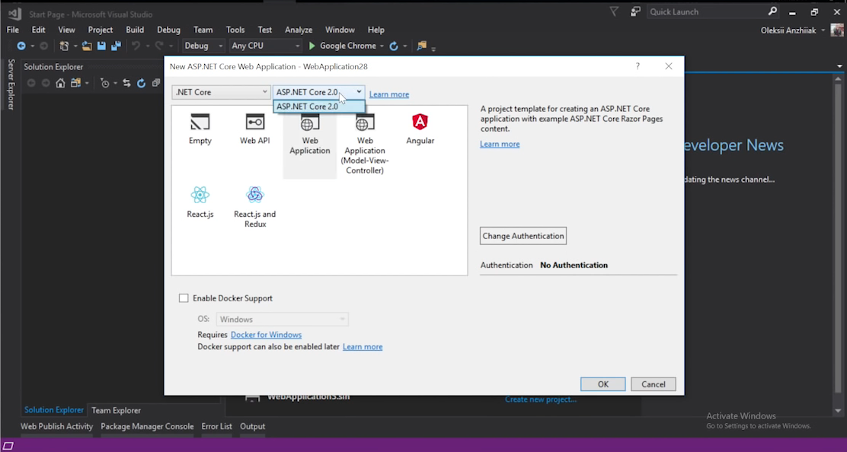Expand the Google Chrome browser dropdown arrow

point(382,46)
